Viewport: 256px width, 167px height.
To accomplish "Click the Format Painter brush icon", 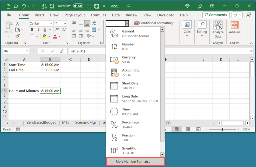I will click(17, 36).
